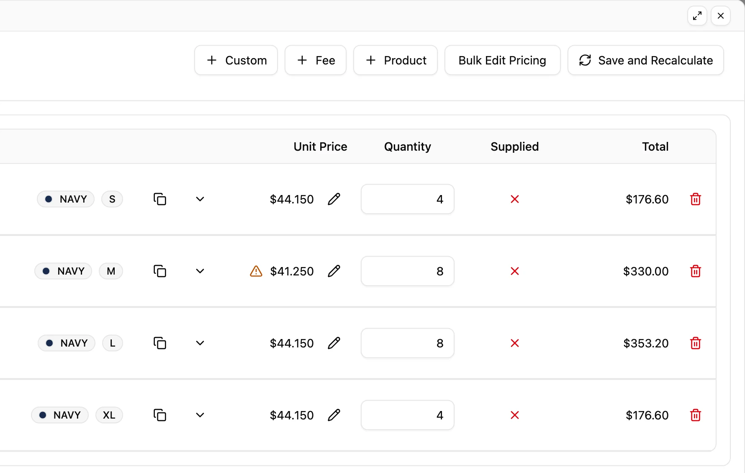
Task: Add a Fee to the order
Action: click(316, 60)
